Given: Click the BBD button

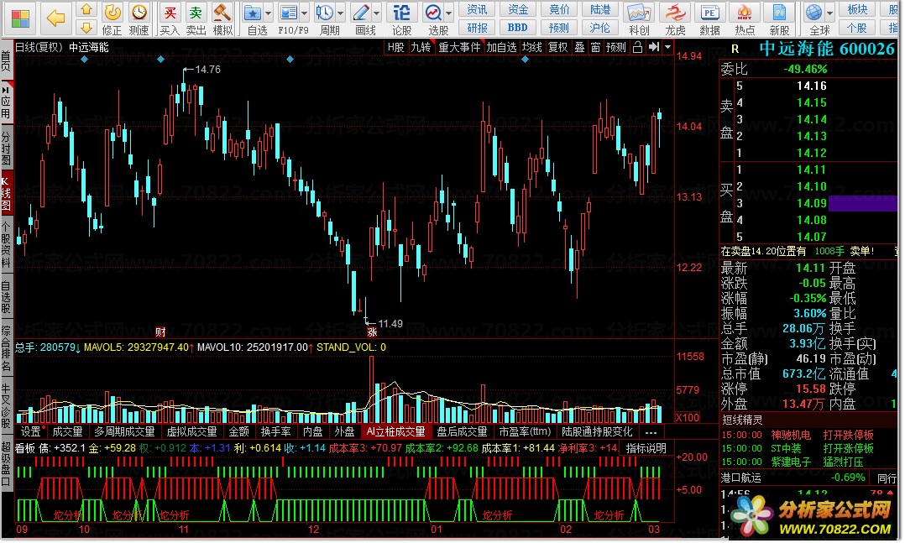Looking at the screenshot, I should (518, 27).
